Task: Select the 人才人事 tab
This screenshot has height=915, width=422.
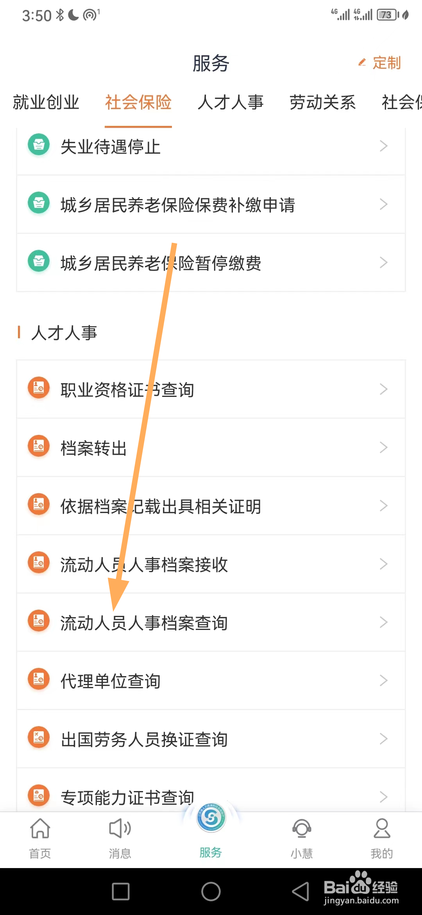Action: click(x=231, y=102)
